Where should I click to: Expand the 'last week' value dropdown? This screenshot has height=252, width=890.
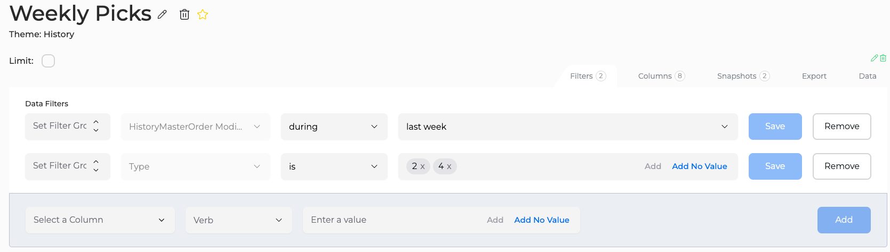tap(568, 127)
